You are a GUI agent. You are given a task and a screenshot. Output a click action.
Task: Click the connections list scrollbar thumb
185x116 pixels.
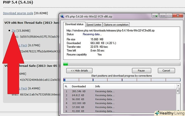(x=178, y=91)
